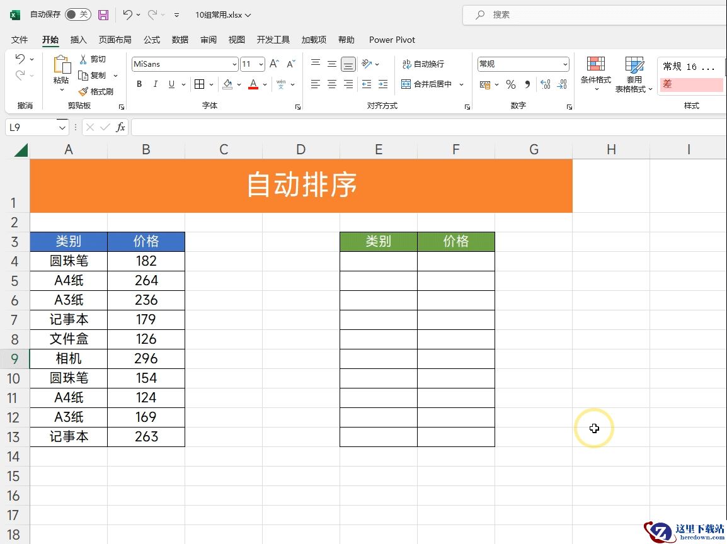Screen dimensions: 727x544
Task: Toggle Italic formatting
Action: click(156, 84)
